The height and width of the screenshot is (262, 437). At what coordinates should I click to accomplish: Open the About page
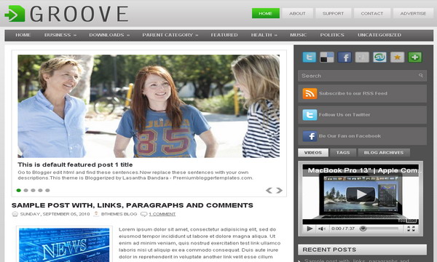coord(297,13)
